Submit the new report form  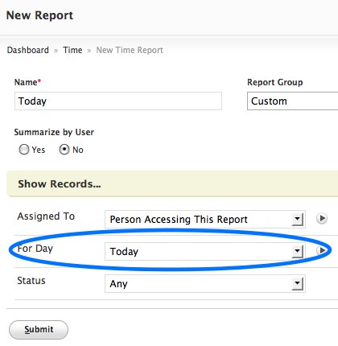[x=39, y=330]
